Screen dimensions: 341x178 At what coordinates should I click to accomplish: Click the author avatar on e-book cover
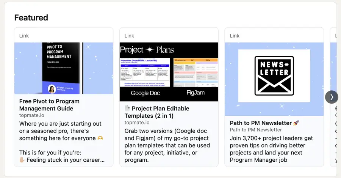tap(52, 89)
